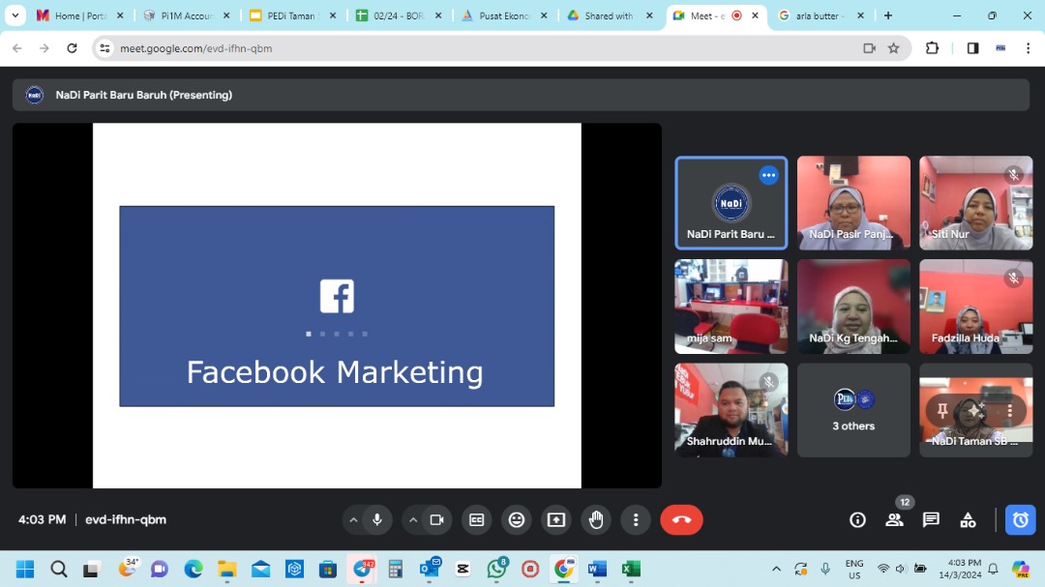The width and height of the screenshot is (1045, 587).
Task: Toggle closed captions on
Action: click(476, 519)
